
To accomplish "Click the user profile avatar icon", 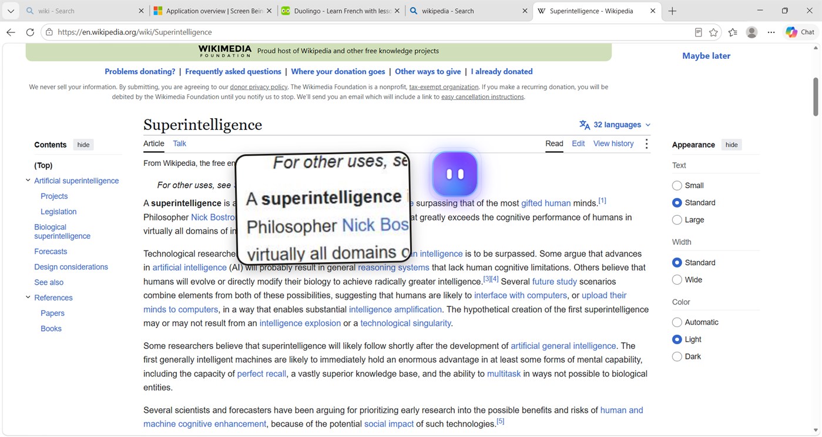I will point(751,32).
